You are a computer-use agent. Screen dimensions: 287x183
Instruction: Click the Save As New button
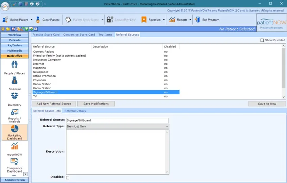pyautogui.click(x=267, y=104)
